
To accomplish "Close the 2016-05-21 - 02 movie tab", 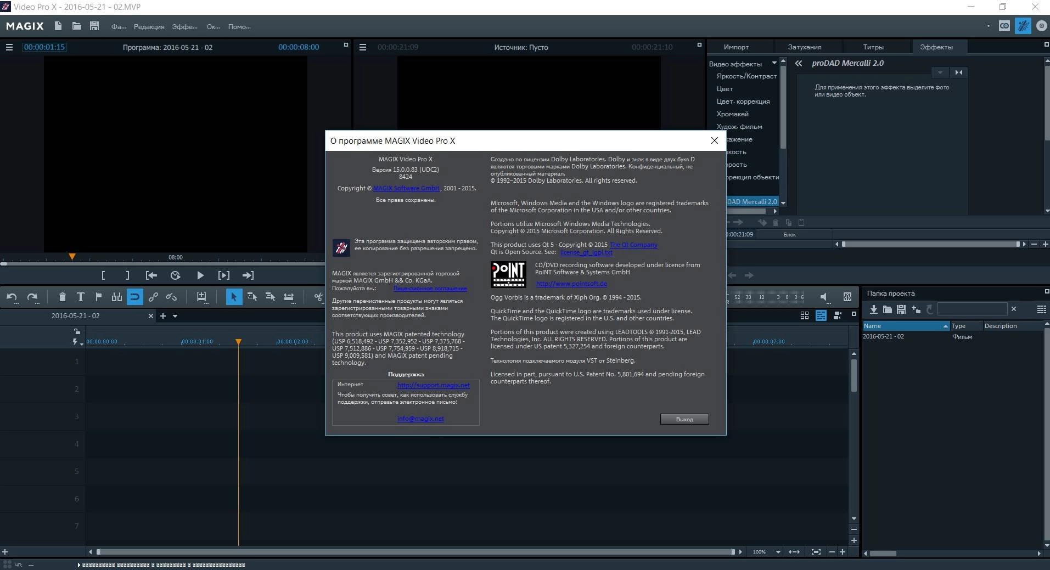I will tap(151, 316).
